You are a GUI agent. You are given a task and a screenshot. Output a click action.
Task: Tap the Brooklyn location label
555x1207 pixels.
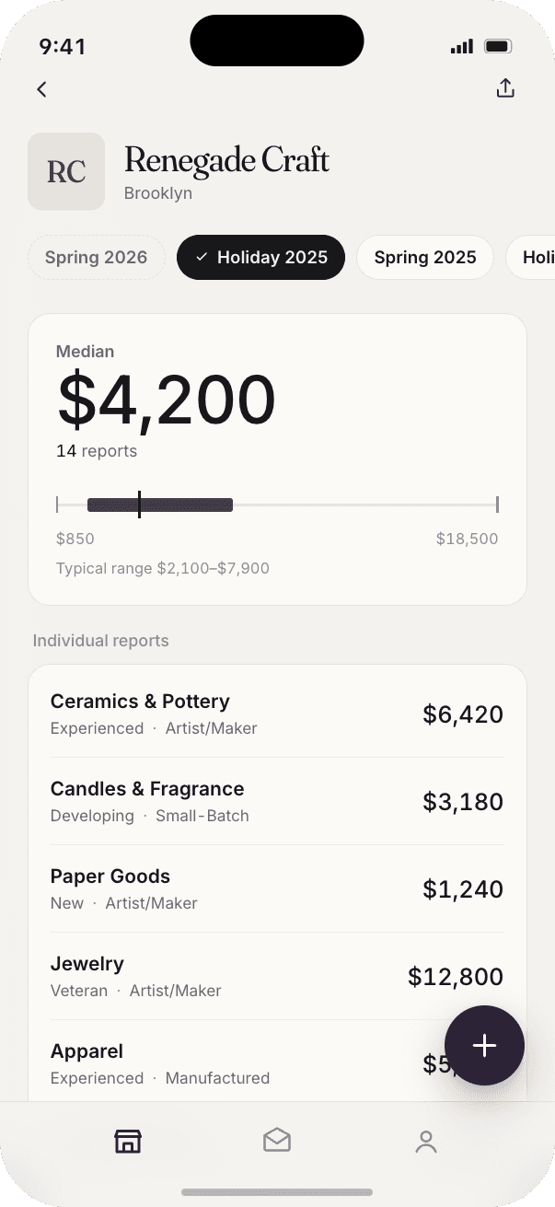point(157,193)
